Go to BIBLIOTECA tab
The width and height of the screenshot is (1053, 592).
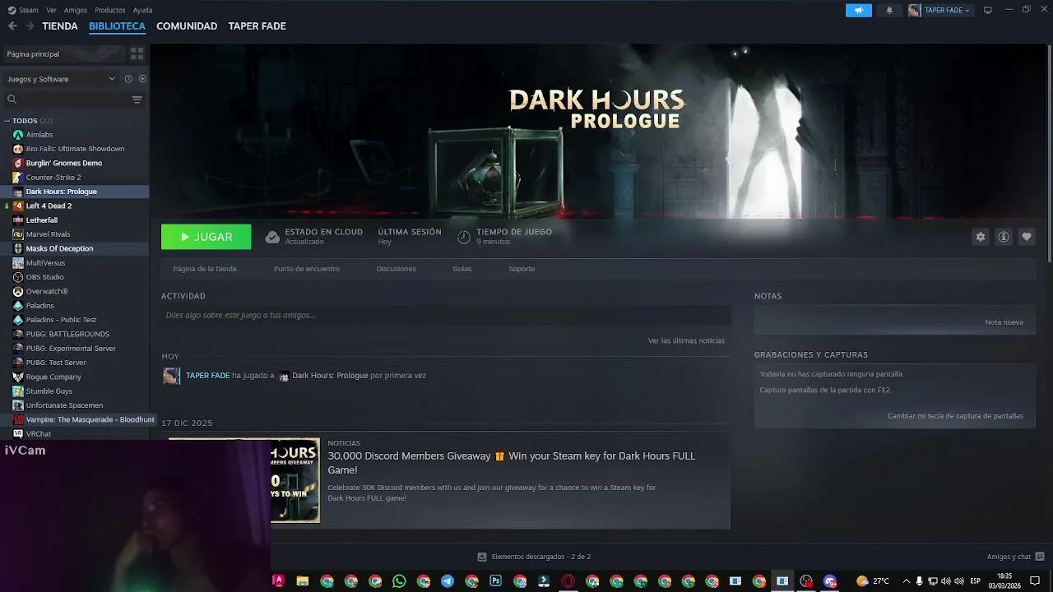[117, 26]
